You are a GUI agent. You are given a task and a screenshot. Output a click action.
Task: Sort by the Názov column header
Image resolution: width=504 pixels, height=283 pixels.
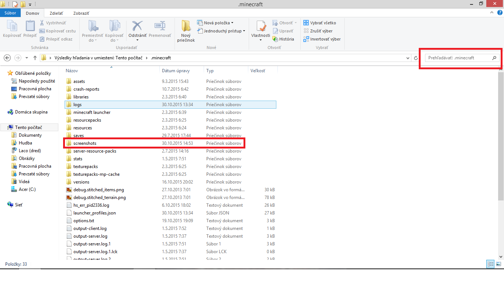pyautogui.click(x=112, y=70)
